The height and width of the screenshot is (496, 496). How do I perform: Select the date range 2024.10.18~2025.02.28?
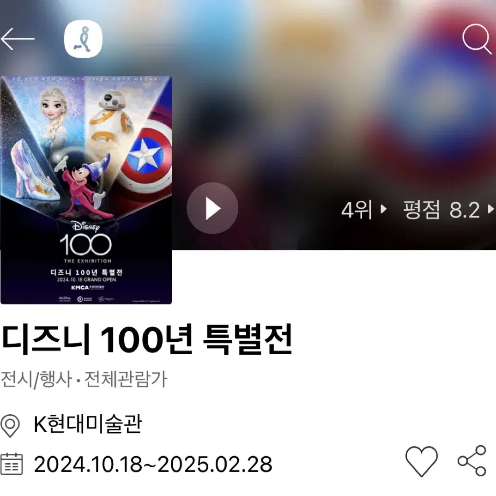153,465
